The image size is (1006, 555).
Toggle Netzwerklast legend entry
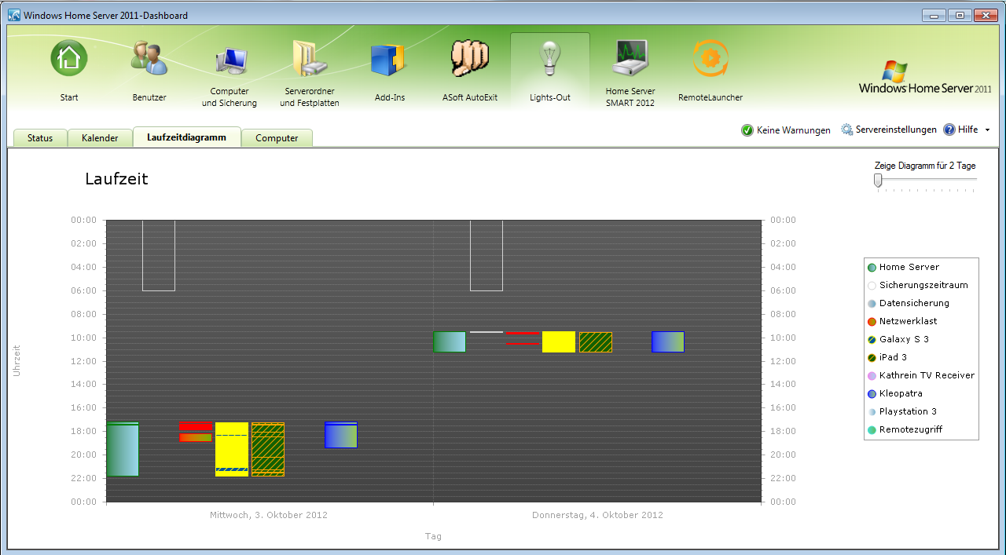(x=908, y=322)
